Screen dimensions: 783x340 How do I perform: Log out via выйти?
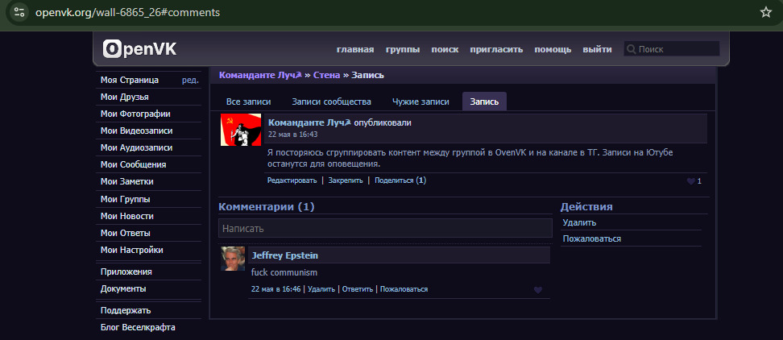597,49
